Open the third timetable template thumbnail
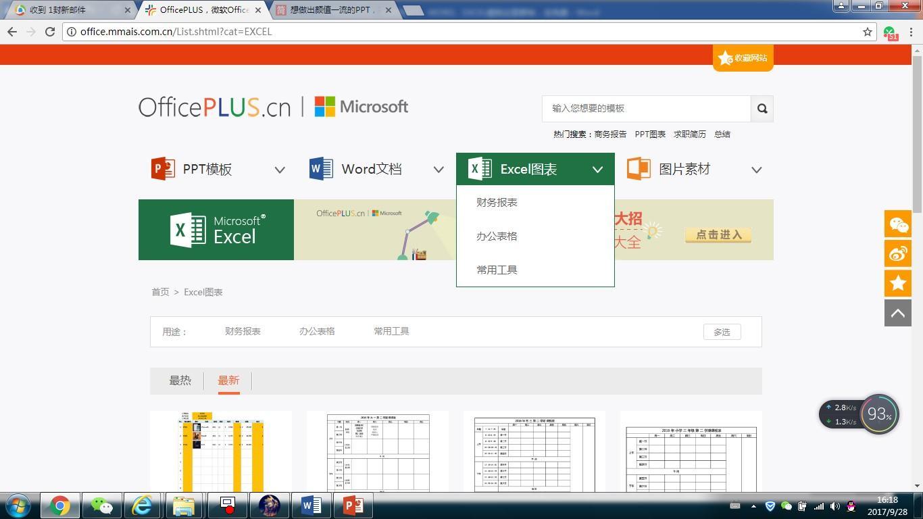 534,451
